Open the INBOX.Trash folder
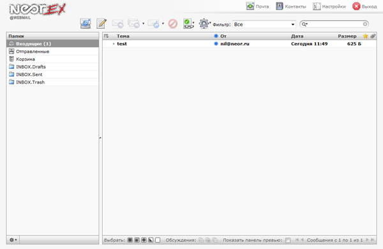383x249 pixels. [52, 82]
